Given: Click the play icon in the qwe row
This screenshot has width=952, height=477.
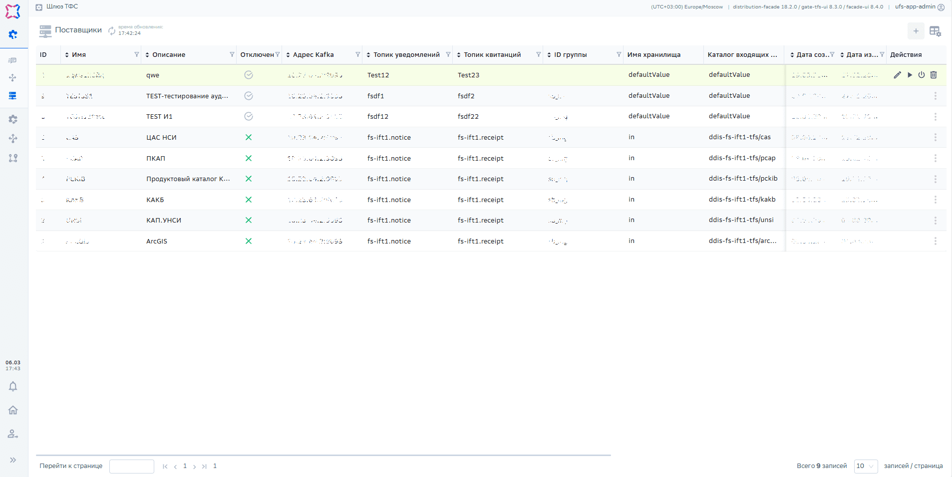Looking at the screenshot, I should click(910, 75).
